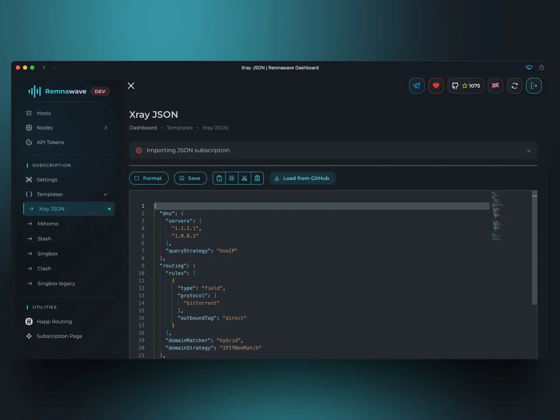Viewport: 560px width, 420px height.
Task: Copy code with the clipboard icon
Action: click(x=219, y=178)
